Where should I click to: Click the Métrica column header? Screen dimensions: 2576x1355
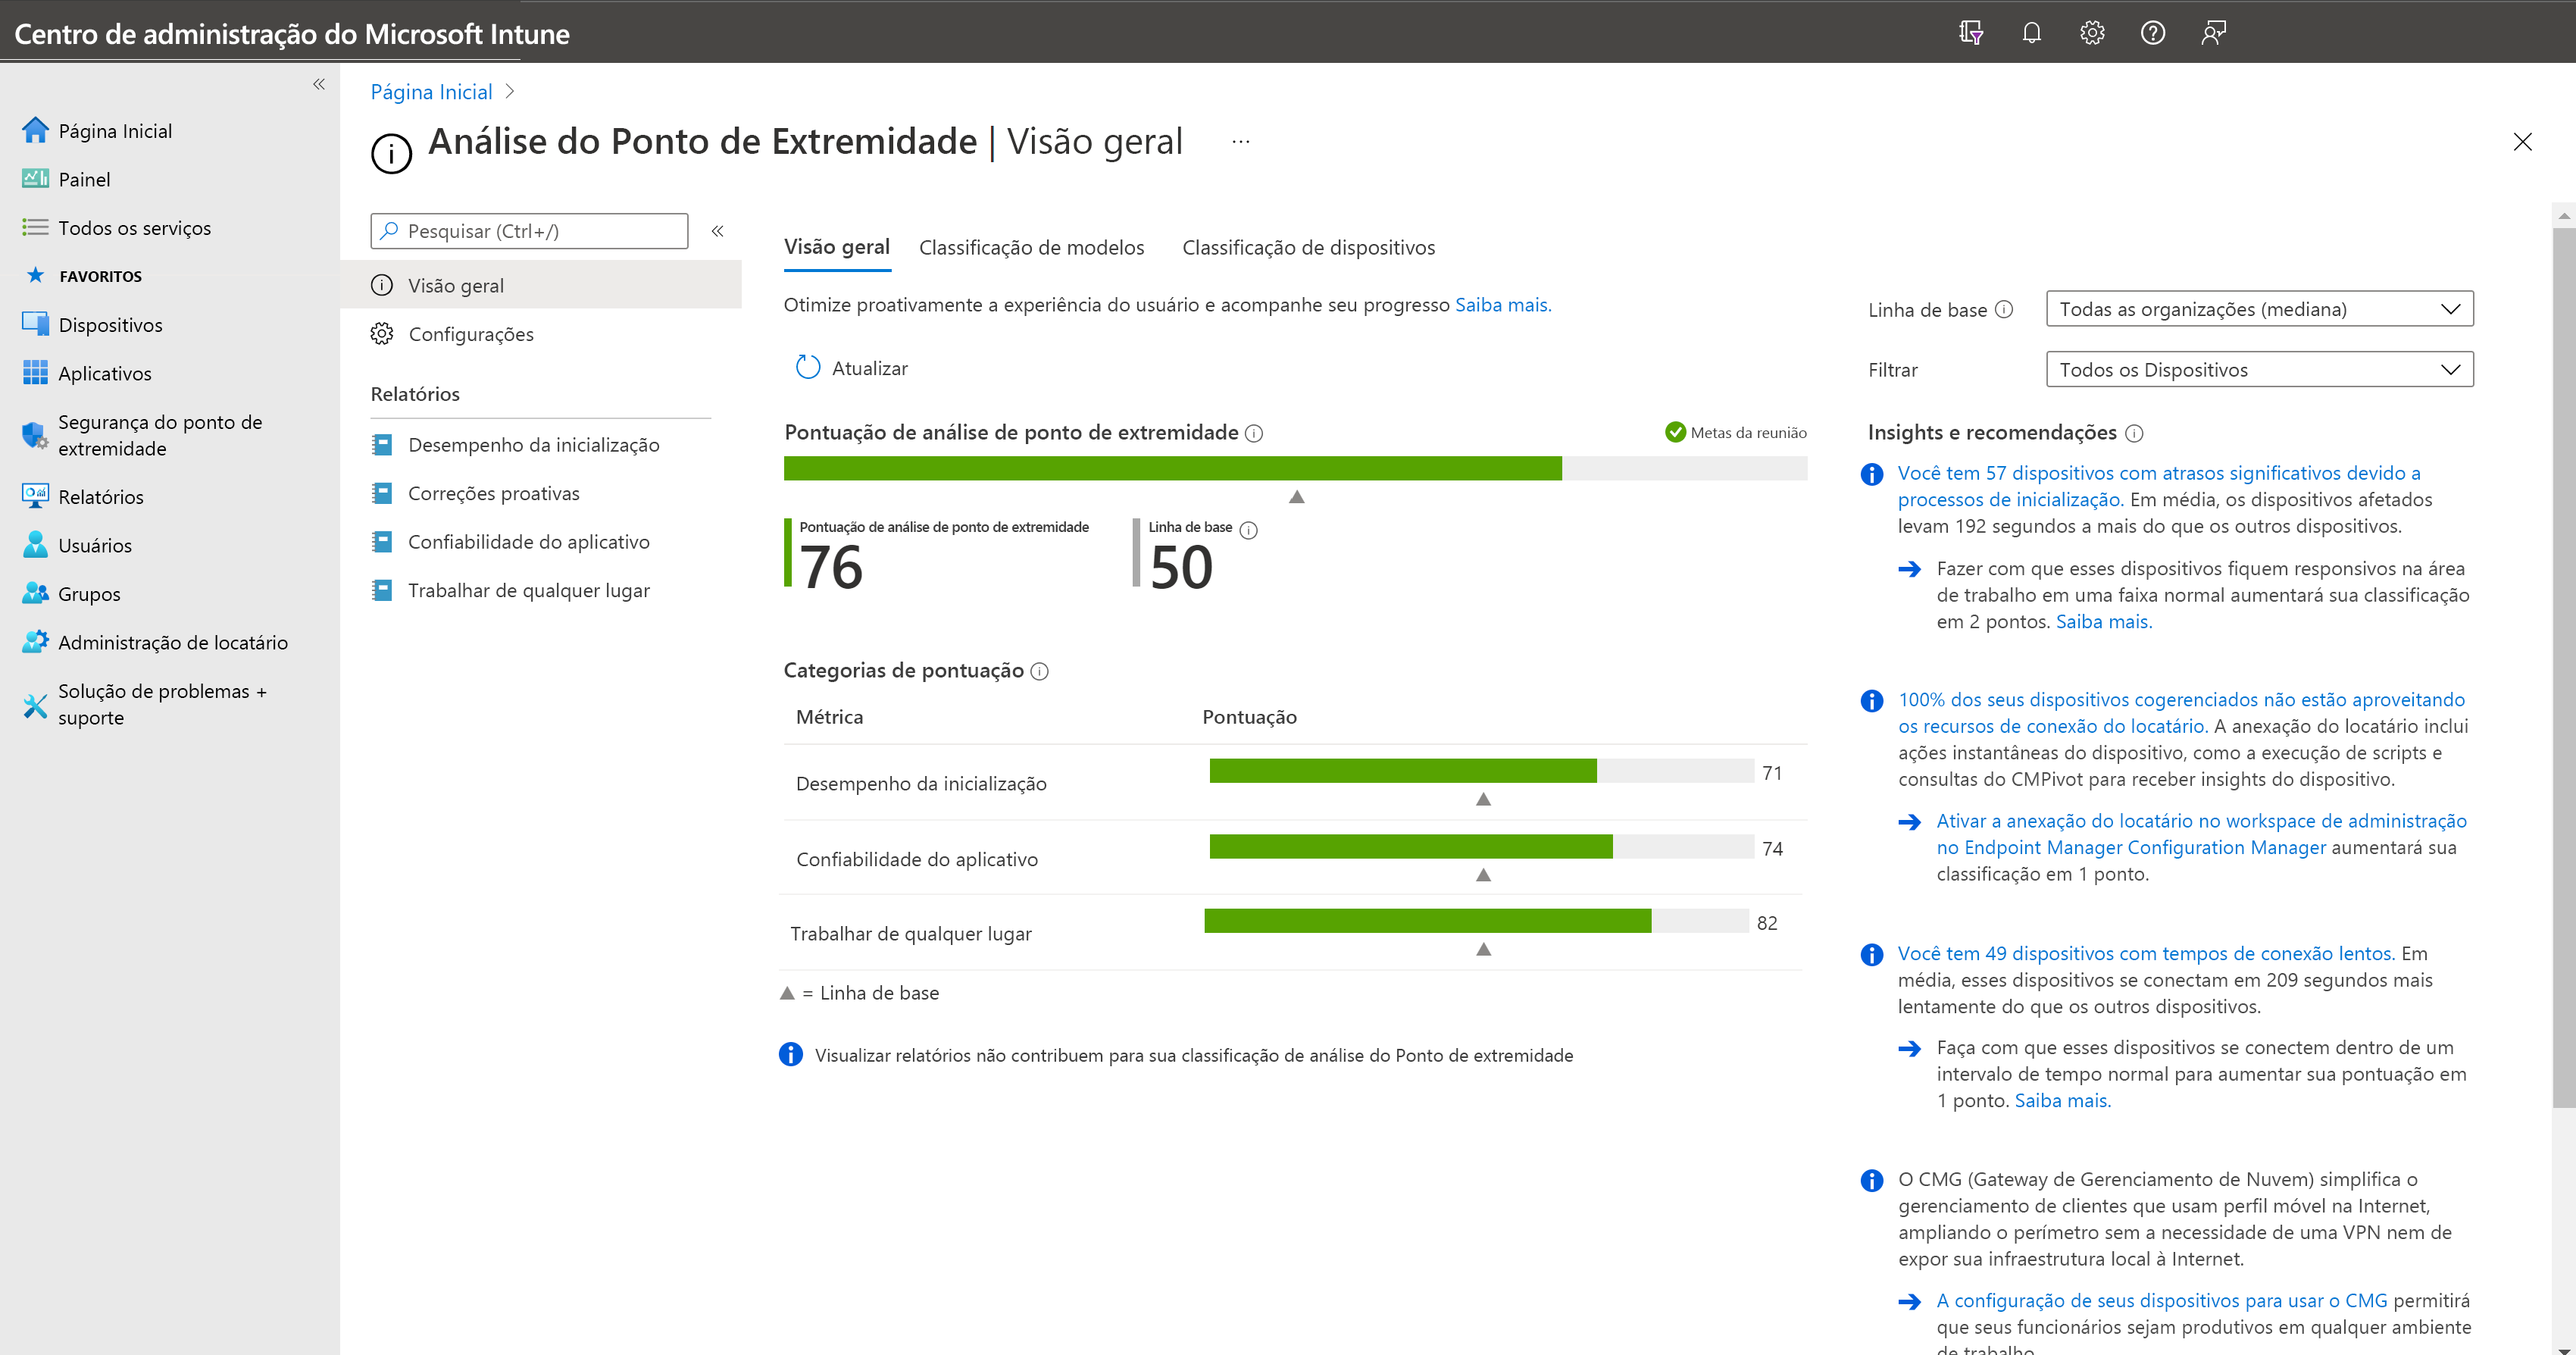click(x=829, y=717)
